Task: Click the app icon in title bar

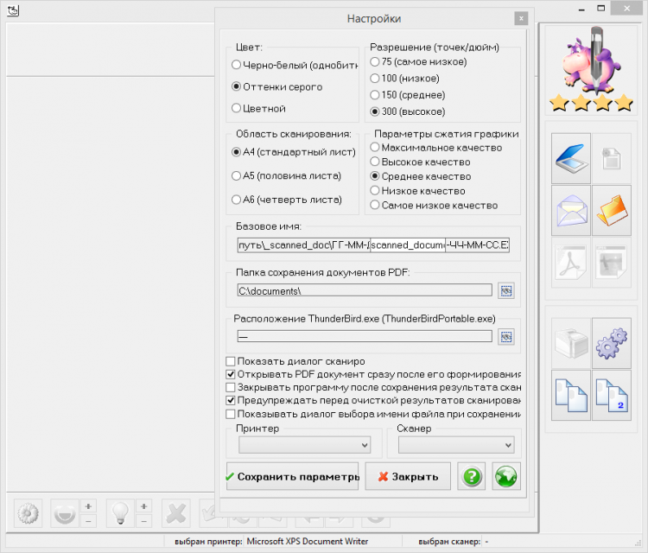Action: point(13,10)
